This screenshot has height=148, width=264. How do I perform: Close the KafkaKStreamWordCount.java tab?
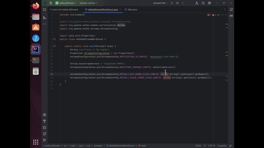[x=120, y=9]
